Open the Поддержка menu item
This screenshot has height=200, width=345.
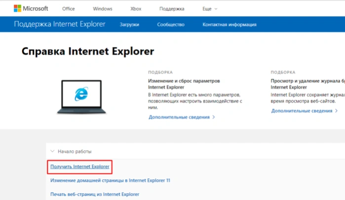tap(172, 9)
